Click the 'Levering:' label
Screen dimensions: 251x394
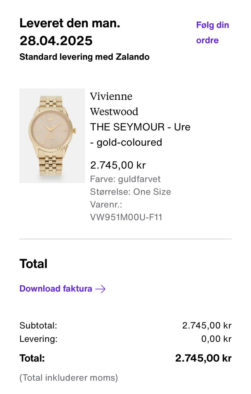(x=38, y=339)
